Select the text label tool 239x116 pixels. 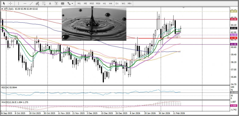pyautogui.click(x=56, y=3)
